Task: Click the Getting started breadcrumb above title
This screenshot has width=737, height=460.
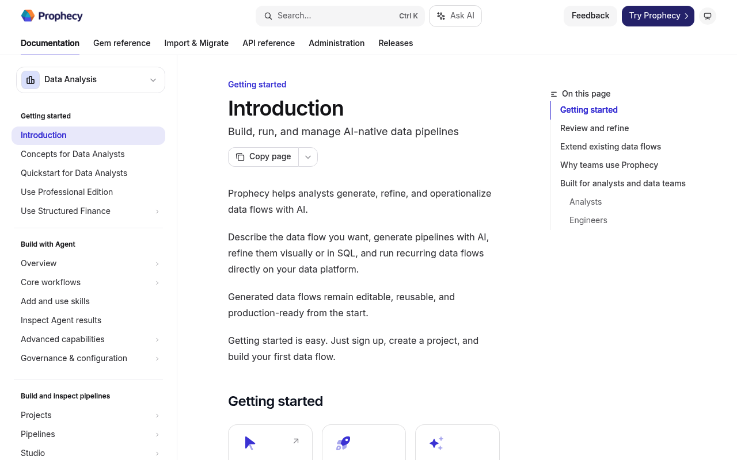Action: click(257, 85)
